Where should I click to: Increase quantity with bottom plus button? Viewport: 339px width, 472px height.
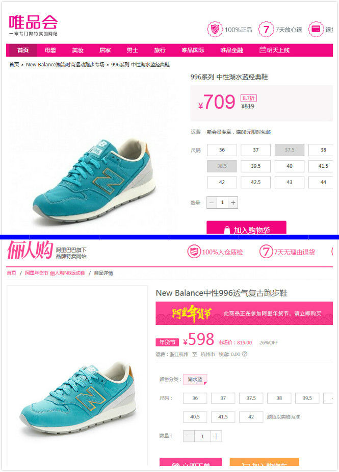click(x=216, y=436)
